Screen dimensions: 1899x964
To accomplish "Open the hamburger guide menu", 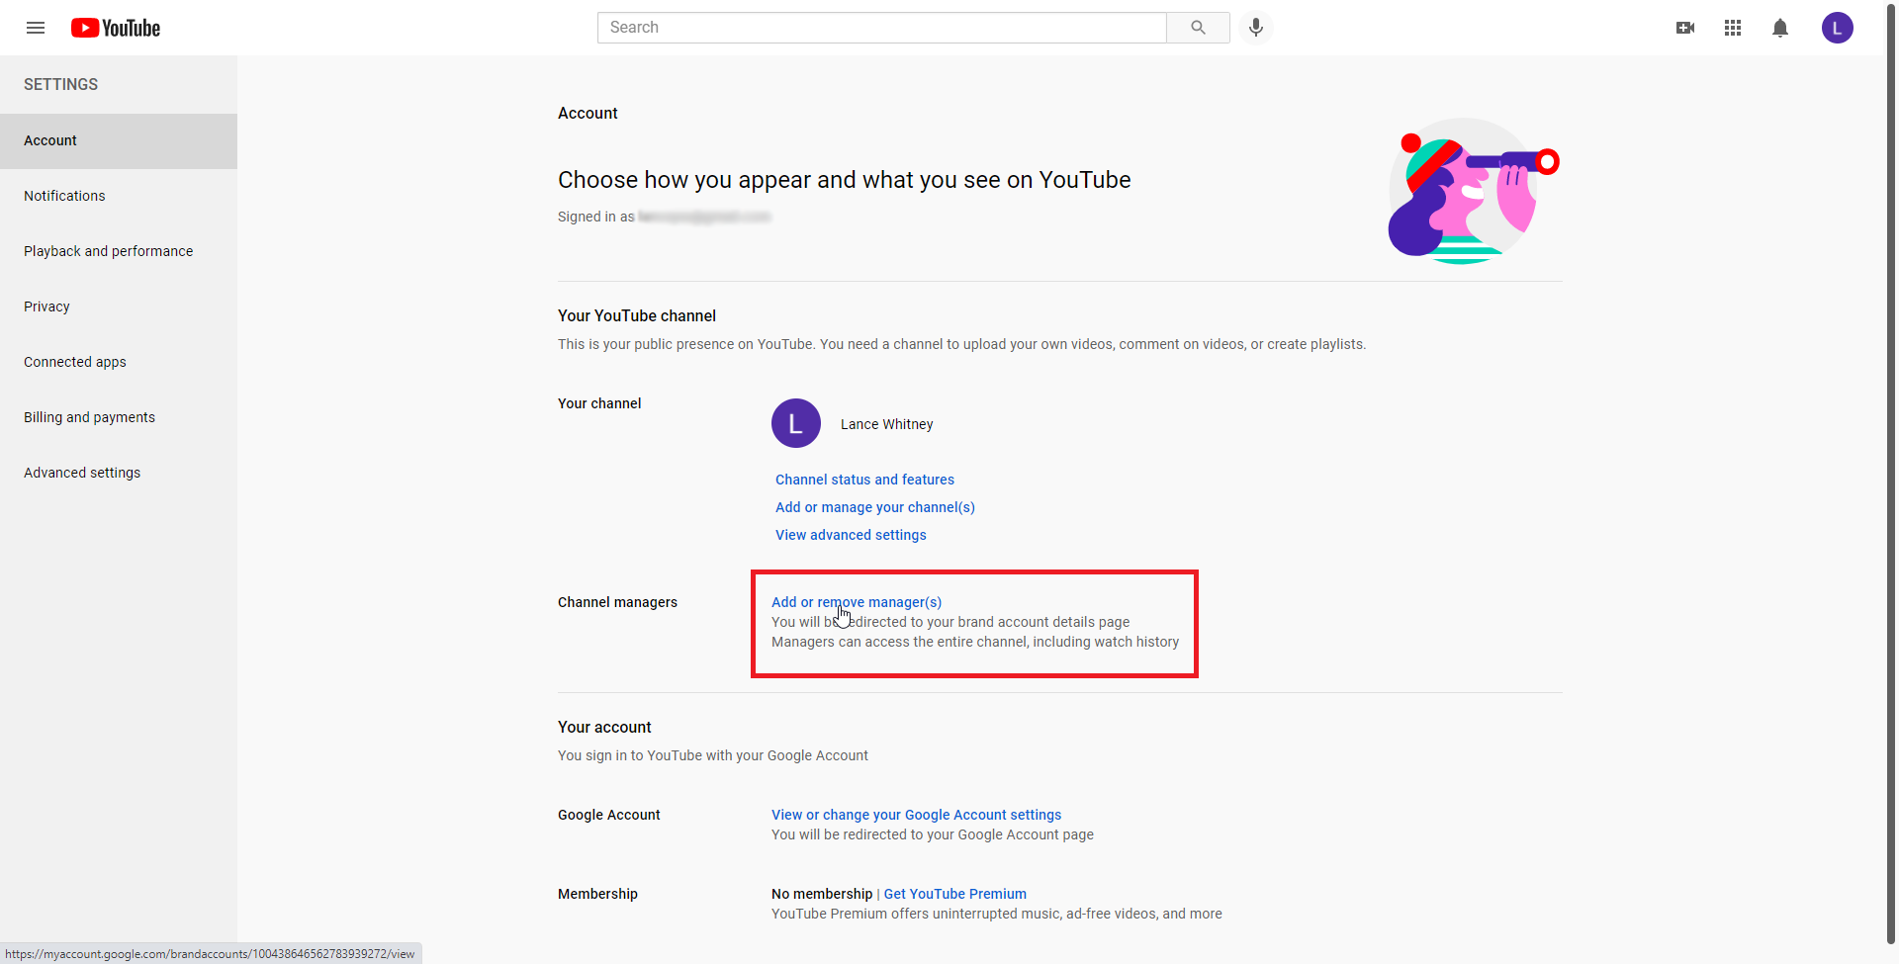I will 36,28.
